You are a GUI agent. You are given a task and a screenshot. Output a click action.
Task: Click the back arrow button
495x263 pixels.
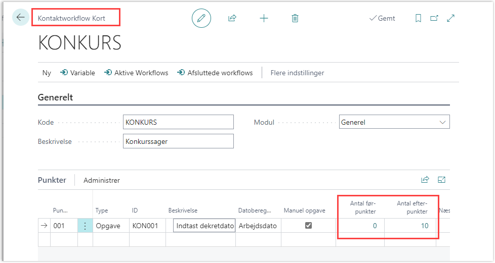[20, 18]
